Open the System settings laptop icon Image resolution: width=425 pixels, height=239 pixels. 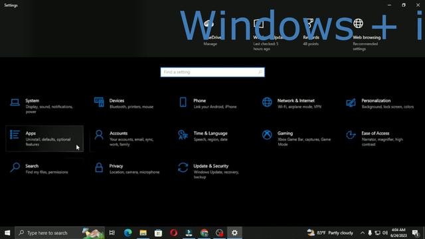pos(15,102)
